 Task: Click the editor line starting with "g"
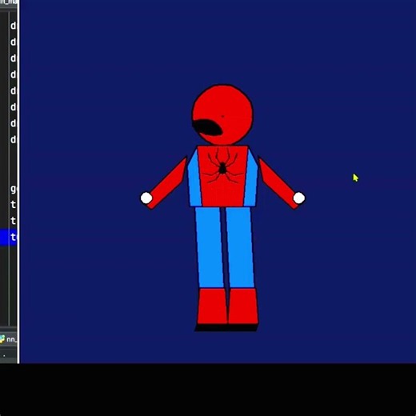point(14,189)
